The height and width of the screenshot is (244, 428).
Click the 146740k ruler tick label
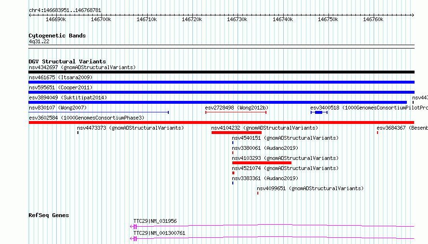click(x=283, y=19)
